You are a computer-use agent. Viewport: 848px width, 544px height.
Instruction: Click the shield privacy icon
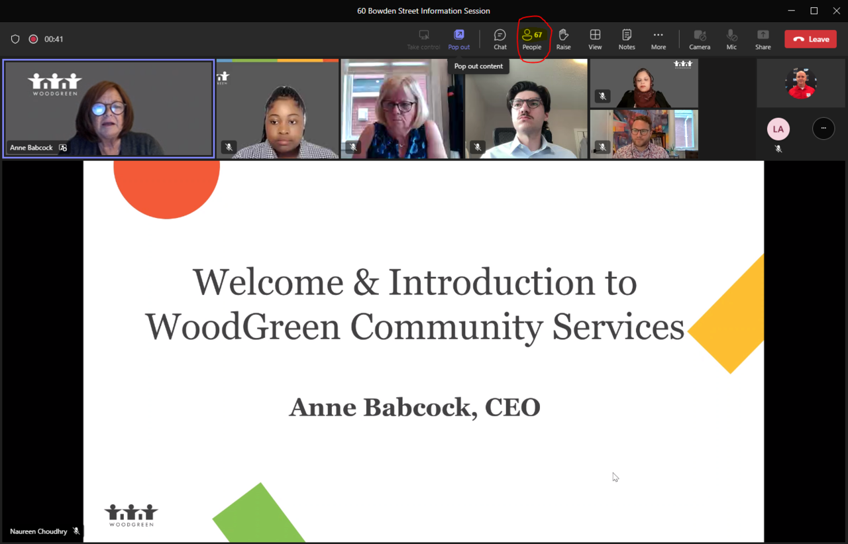point(15,39)
